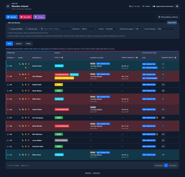The width and height of the screenshot is (185, 177).
Task: Click the headset icon for Oliver Scott
Action: pos(23,155)
